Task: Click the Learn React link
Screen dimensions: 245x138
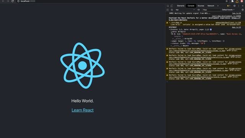Action: pos(83,110)
